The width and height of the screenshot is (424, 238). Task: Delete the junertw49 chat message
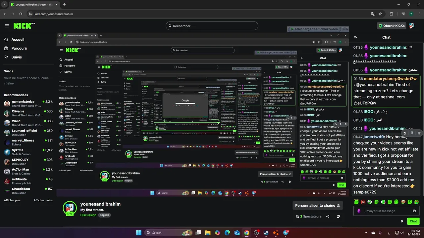(x=419, y=133)
